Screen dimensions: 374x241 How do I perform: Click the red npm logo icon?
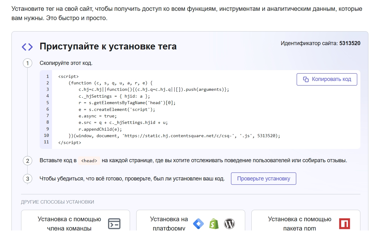[x=345, y=224]
